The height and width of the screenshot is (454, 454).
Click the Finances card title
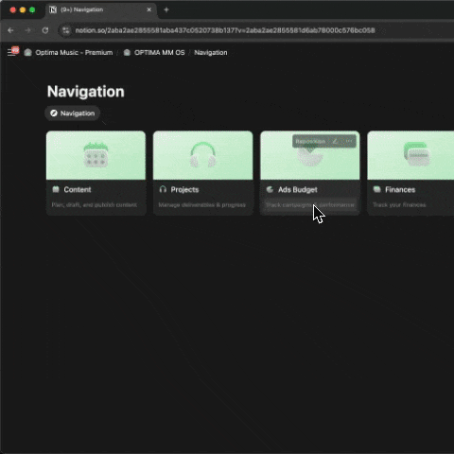(400, 189)
